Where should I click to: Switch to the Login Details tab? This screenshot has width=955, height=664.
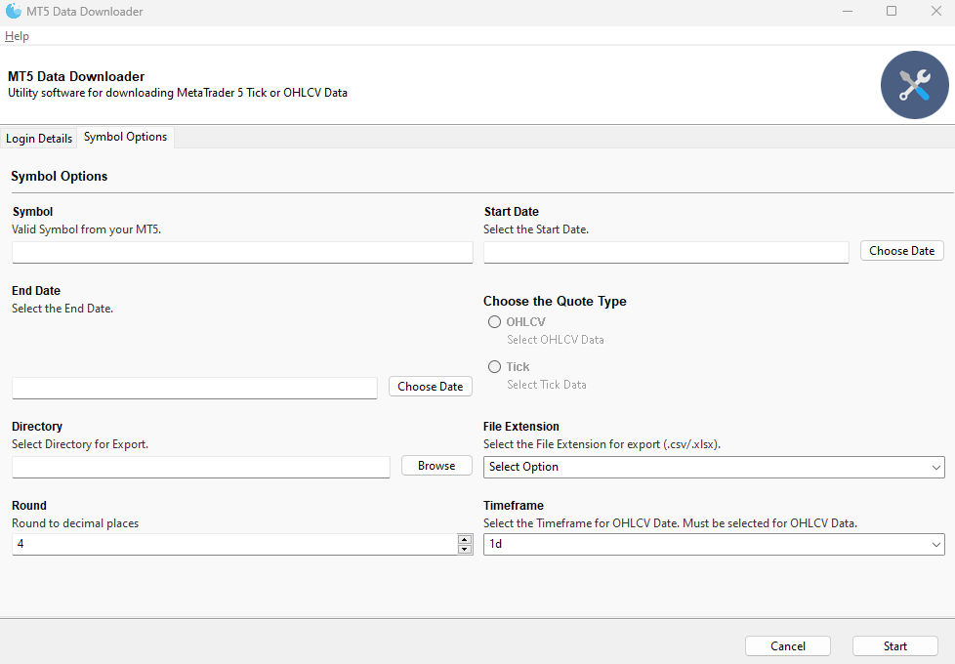pyautogui.click(x=39, y=138)
